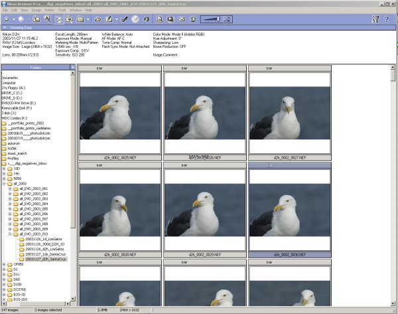Screen dimensions: 398x314
Task: Click the thumbnail area scroll down arrow
Action: click(393, 303)
